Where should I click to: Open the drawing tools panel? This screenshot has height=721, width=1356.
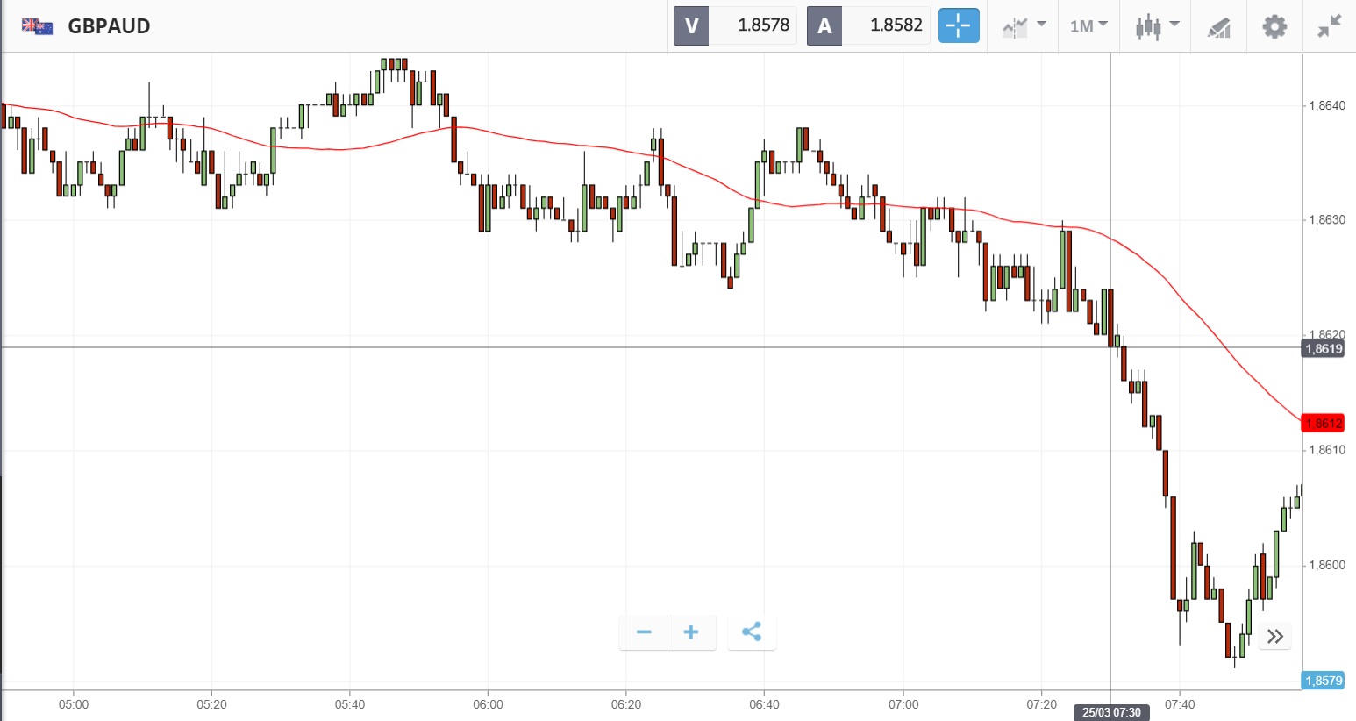[x=1218, y=27]
